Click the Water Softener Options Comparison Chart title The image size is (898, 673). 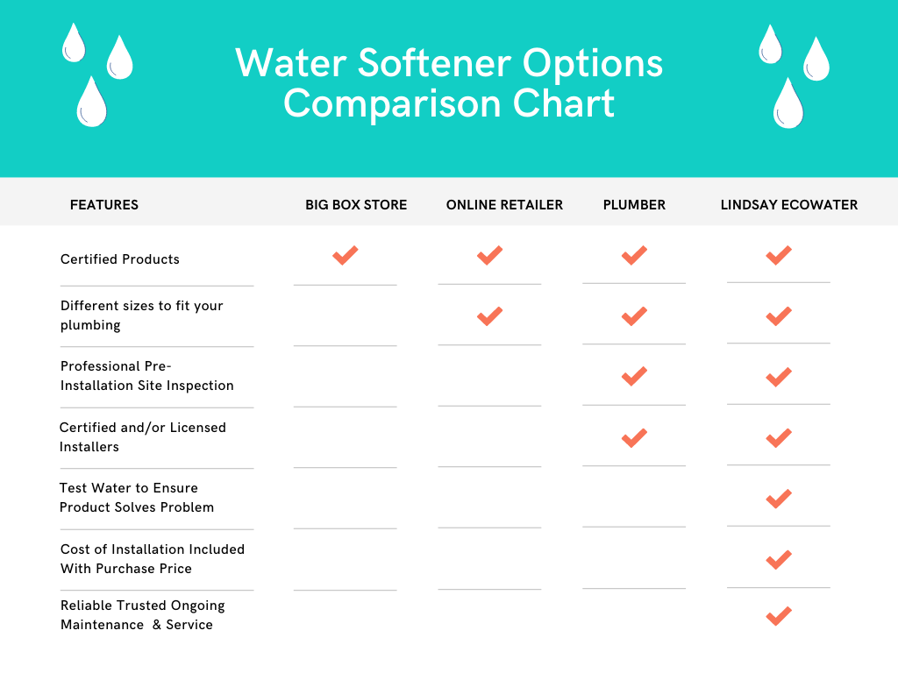coord(449,83)
